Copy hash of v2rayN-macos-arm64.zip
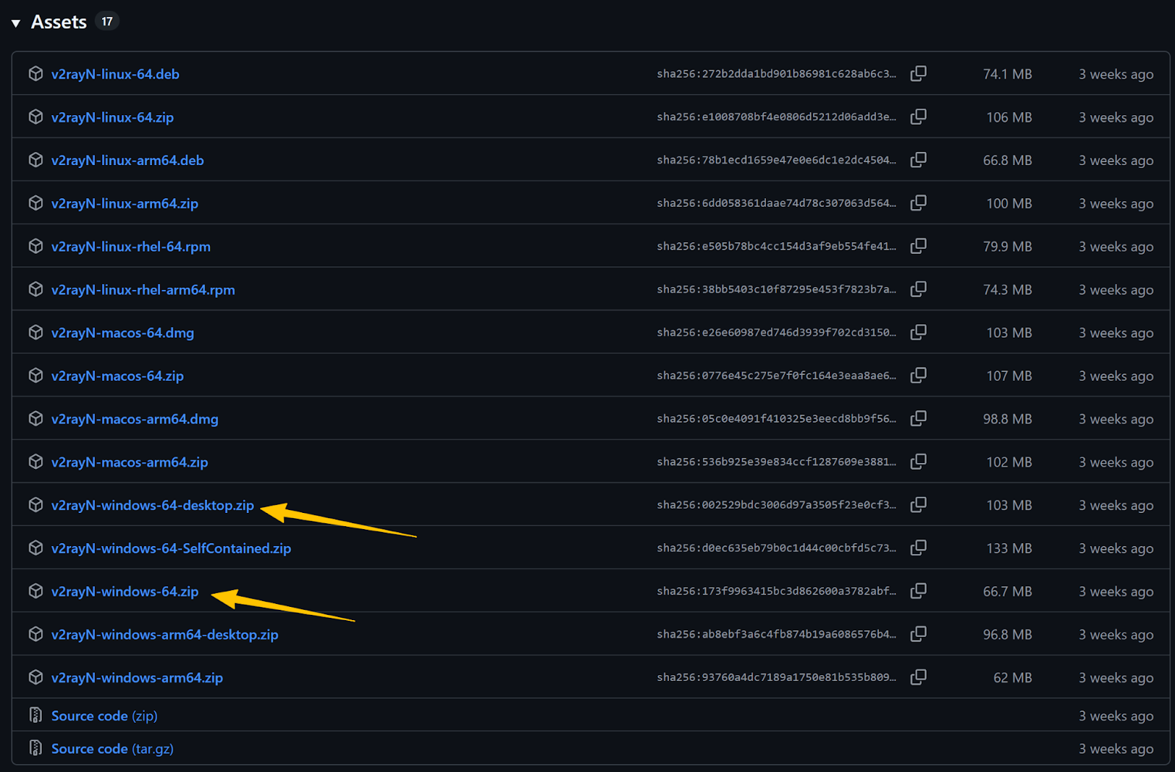 tap(918, 462)
